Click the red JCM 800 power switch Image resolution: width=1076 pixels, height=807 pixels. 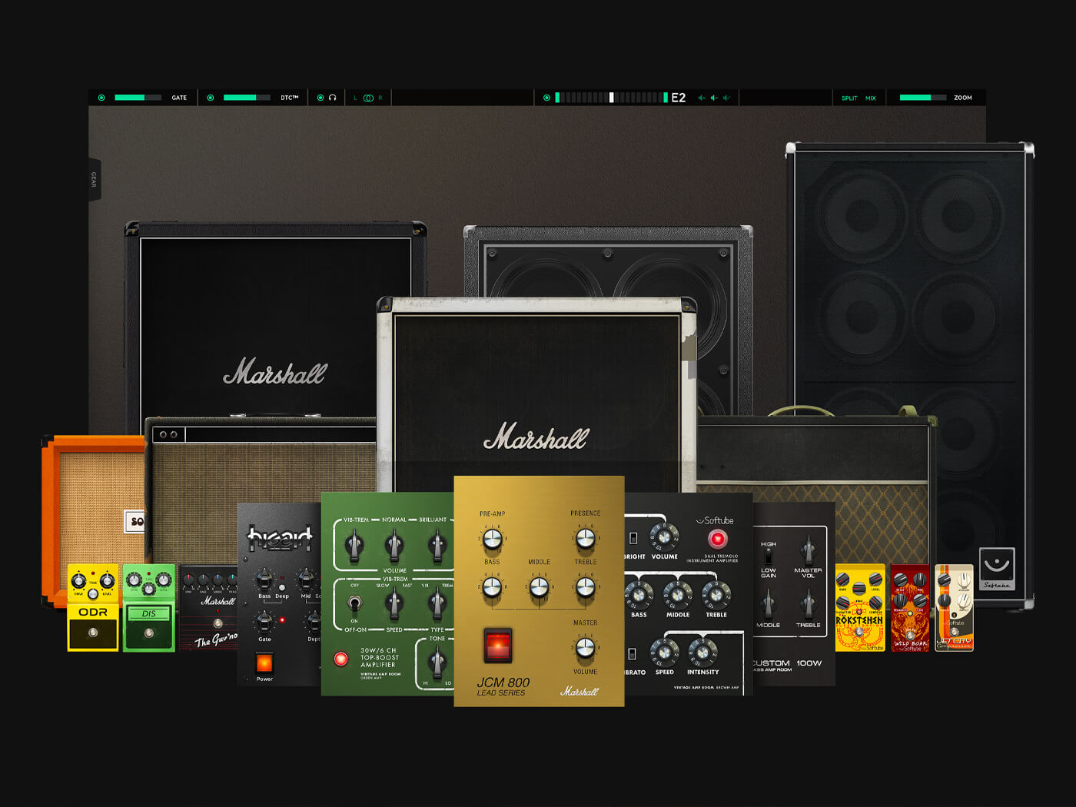click(x=497, y=646)
